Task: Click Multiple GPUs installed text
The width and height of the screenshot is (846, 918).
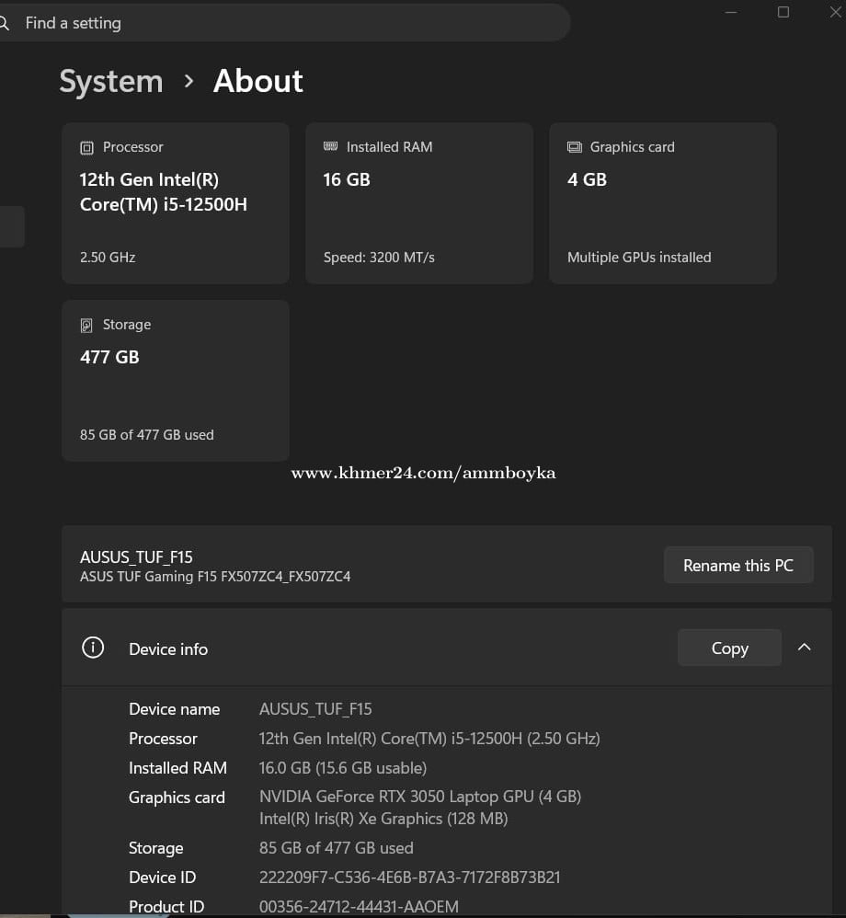Action: pos(639,258)
